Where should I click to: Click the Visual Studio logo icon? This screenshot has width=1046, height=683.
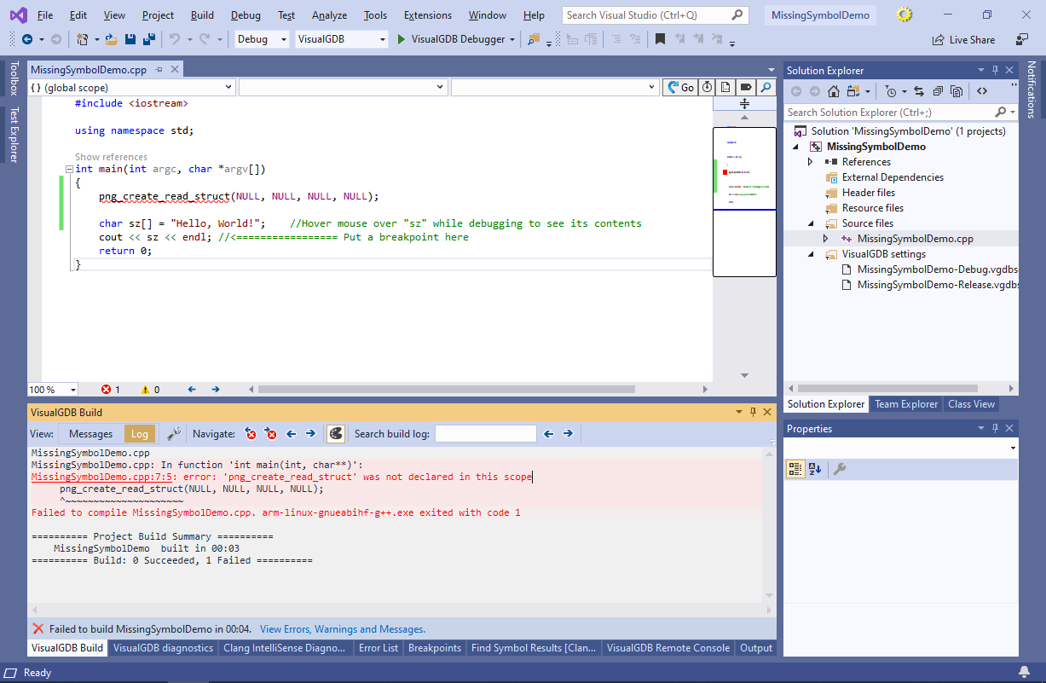point(18,14)
